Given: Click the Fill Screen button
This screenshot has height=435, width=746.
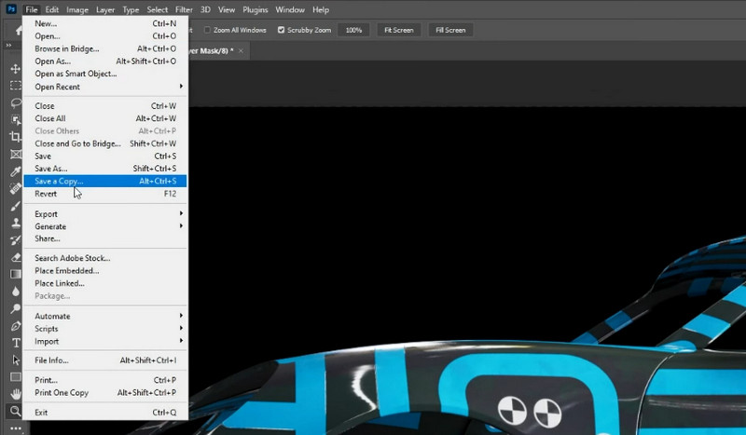Looking at the screenshot, I should point(450,30).
